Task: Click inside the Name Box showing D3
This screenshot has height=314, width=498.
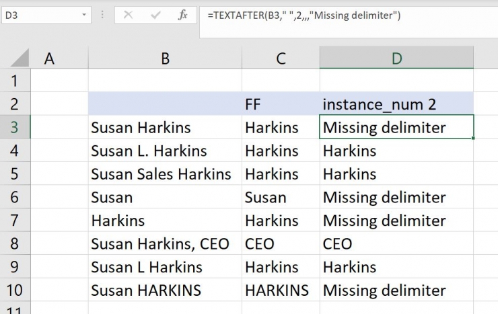Action: pos(39,15)
